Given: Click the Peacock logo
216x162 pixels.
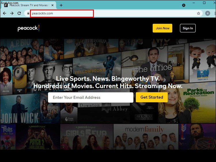Looking at the screenshot, I should pyautogui.click(x=29, y=28).
